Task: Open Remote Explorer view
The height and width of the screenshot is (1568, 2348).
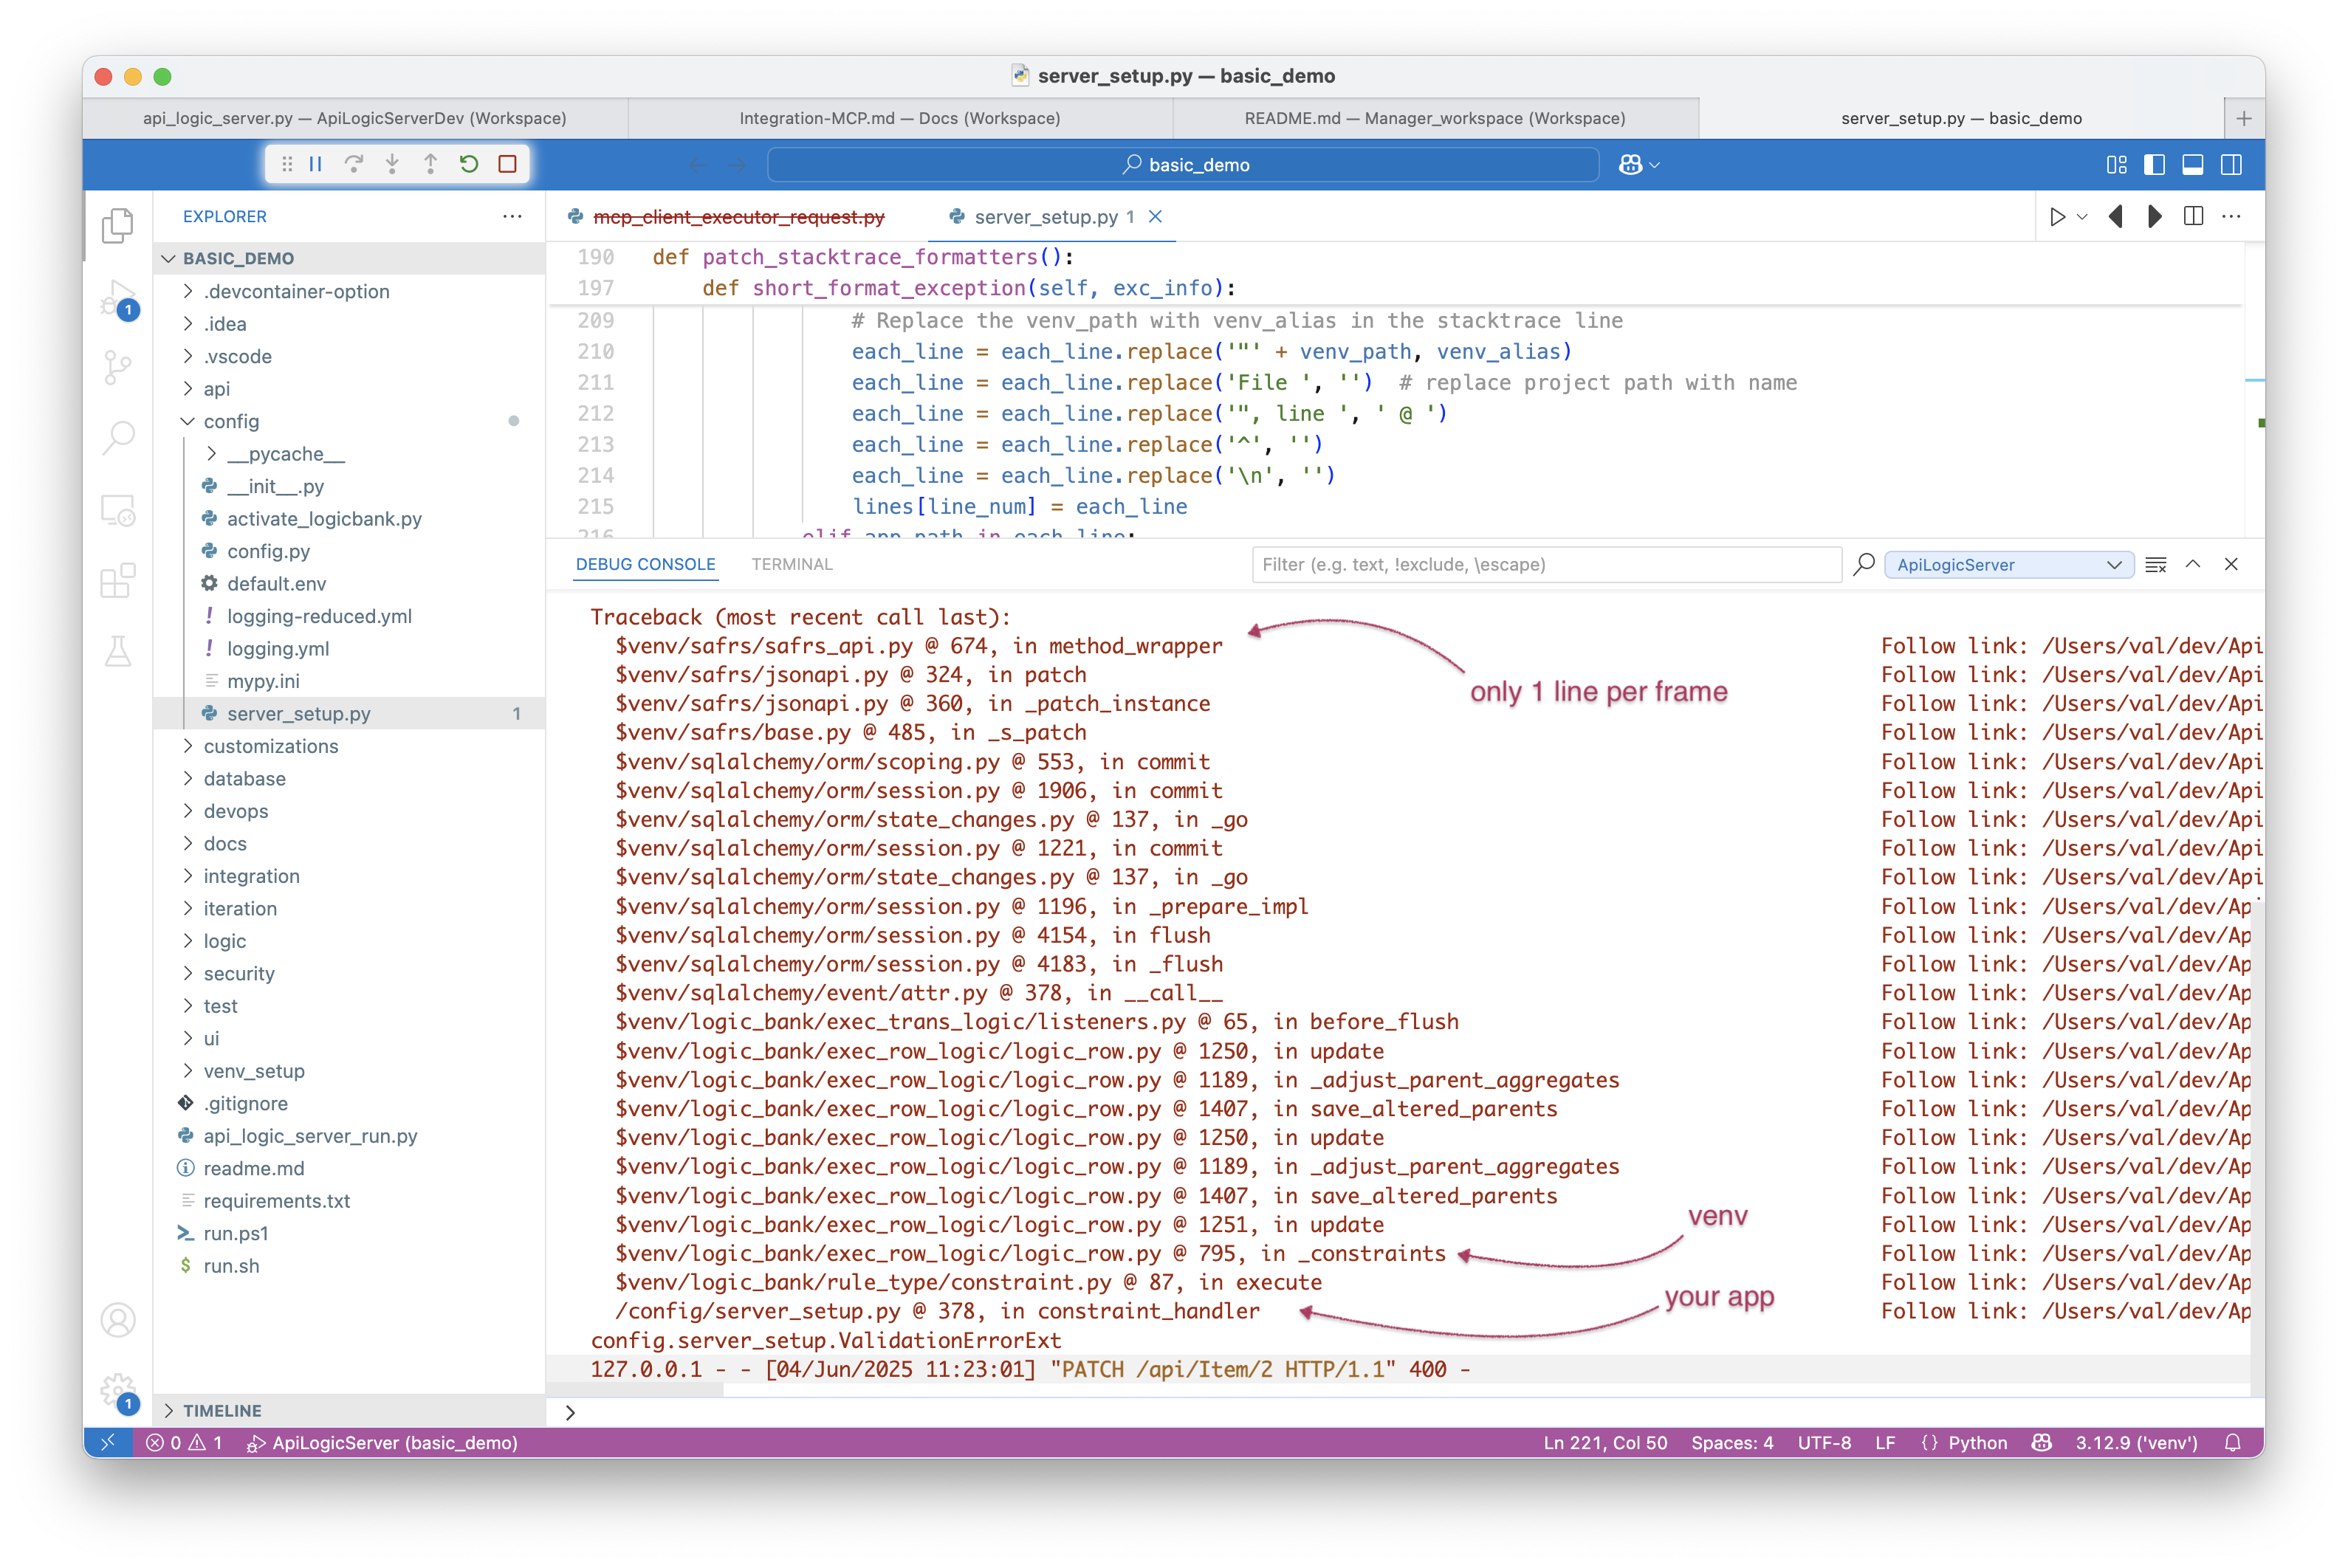Action: [x=118, y=510]
